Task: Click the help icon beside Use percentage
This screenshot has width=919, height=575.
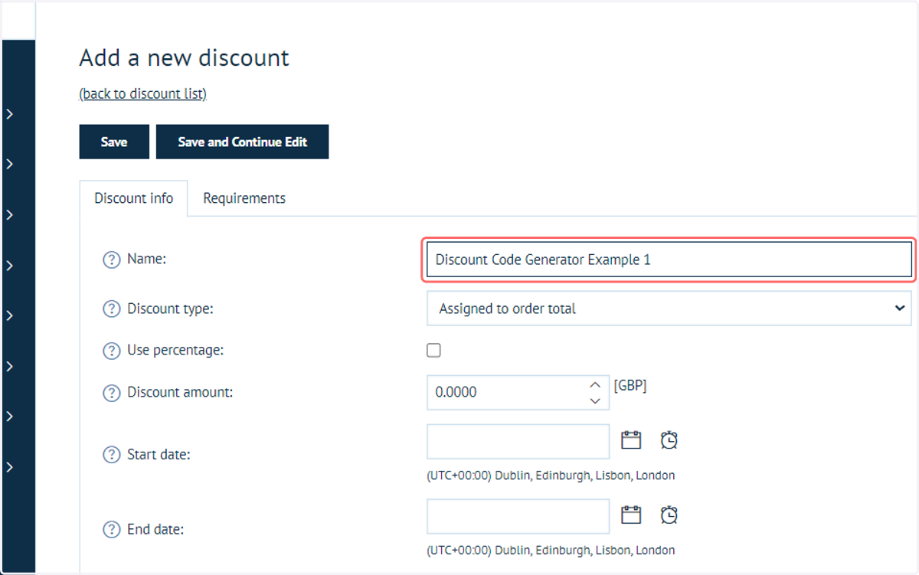Action: pos(112,351)
